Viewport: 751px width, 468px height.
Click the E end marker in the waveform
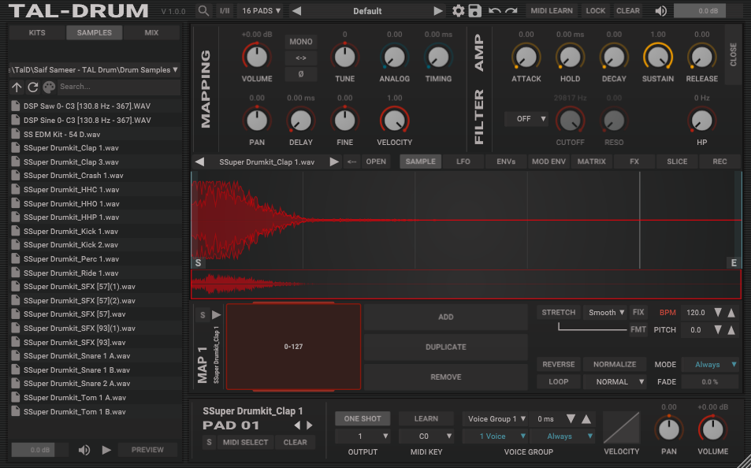734,262
